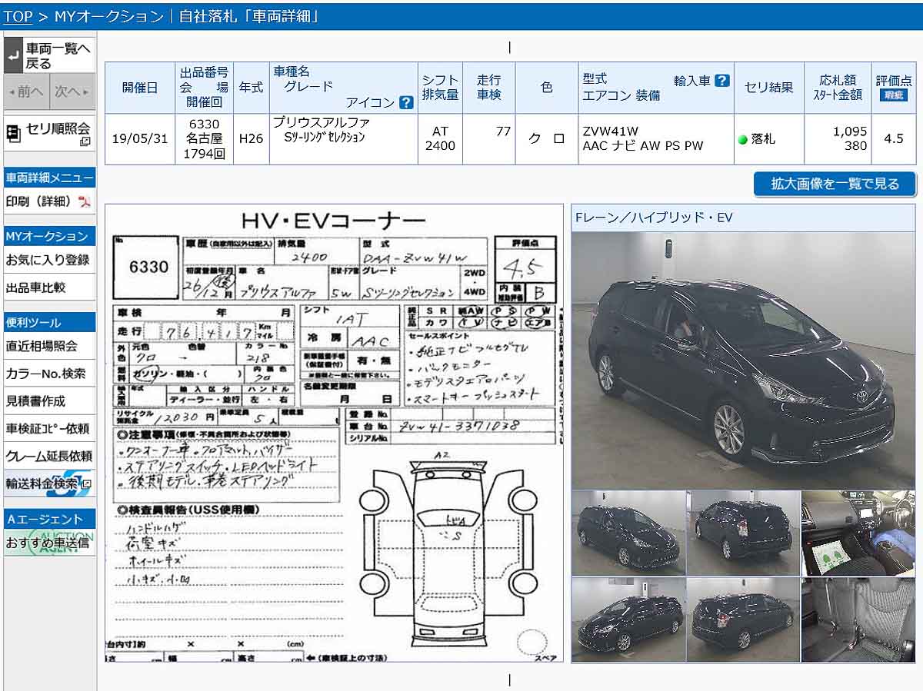Go to next vehicle with 次へ
Screen dimensions: 923x691
click(x=72, y=91)
